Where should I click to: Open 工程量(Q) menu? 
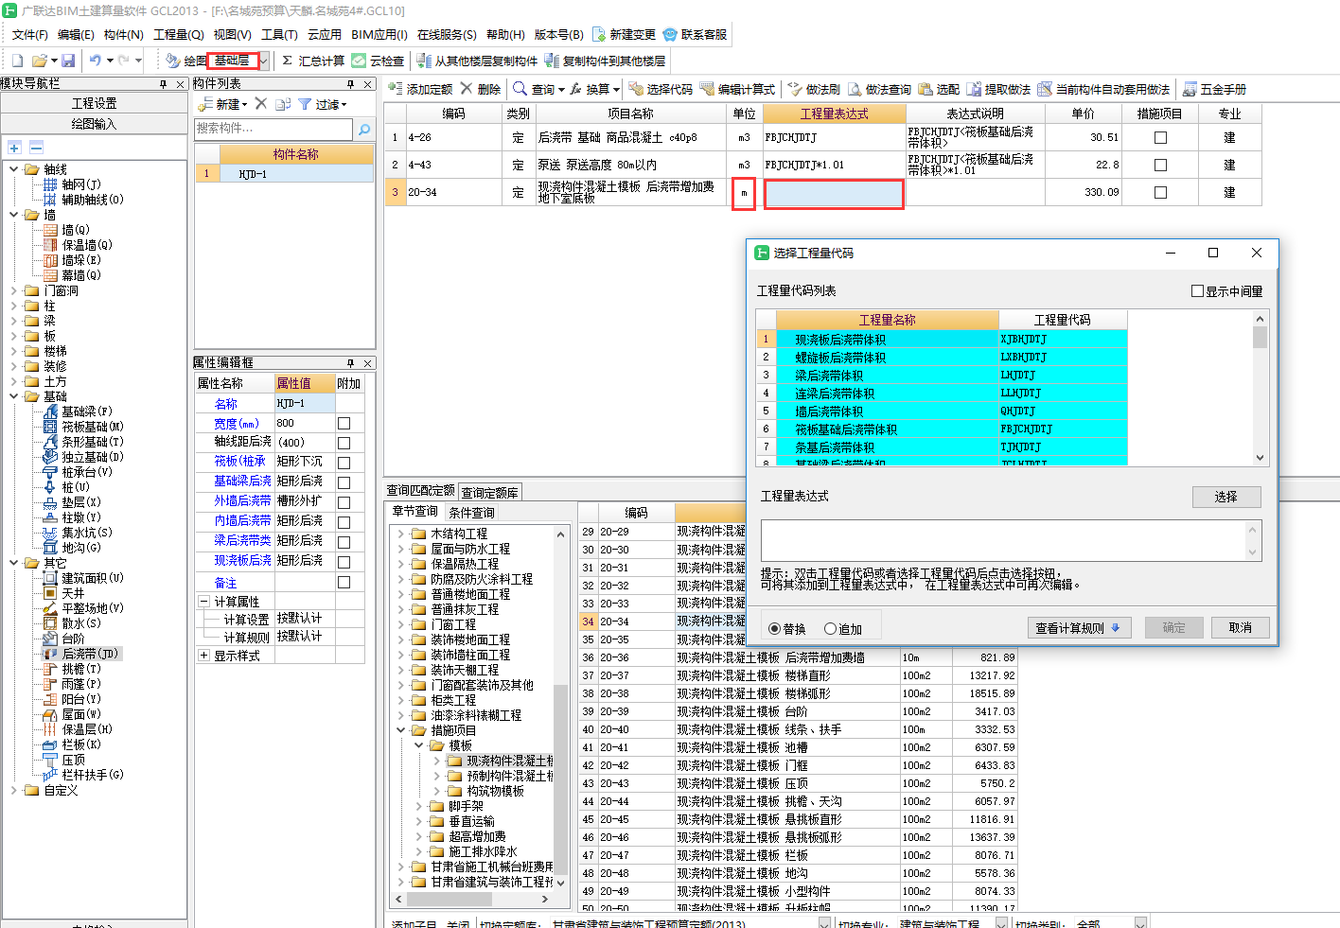pyautogui.click(x=179, y=35)
